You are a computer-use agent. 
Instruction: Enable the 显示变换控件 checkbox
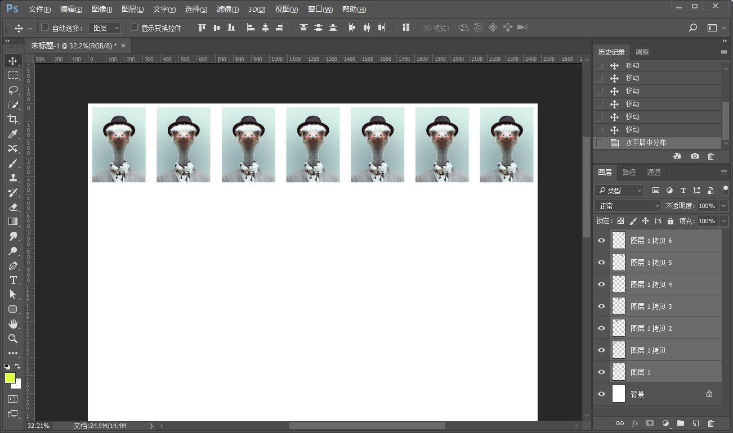(x=134, y=27)
